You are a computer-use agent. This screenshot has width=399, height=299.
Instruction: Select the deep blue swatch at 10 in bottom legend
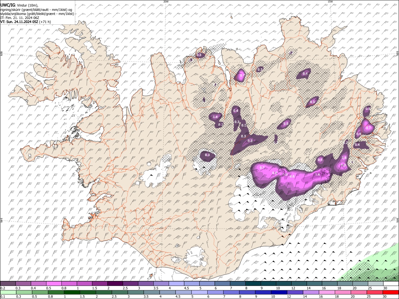(279, 292)
